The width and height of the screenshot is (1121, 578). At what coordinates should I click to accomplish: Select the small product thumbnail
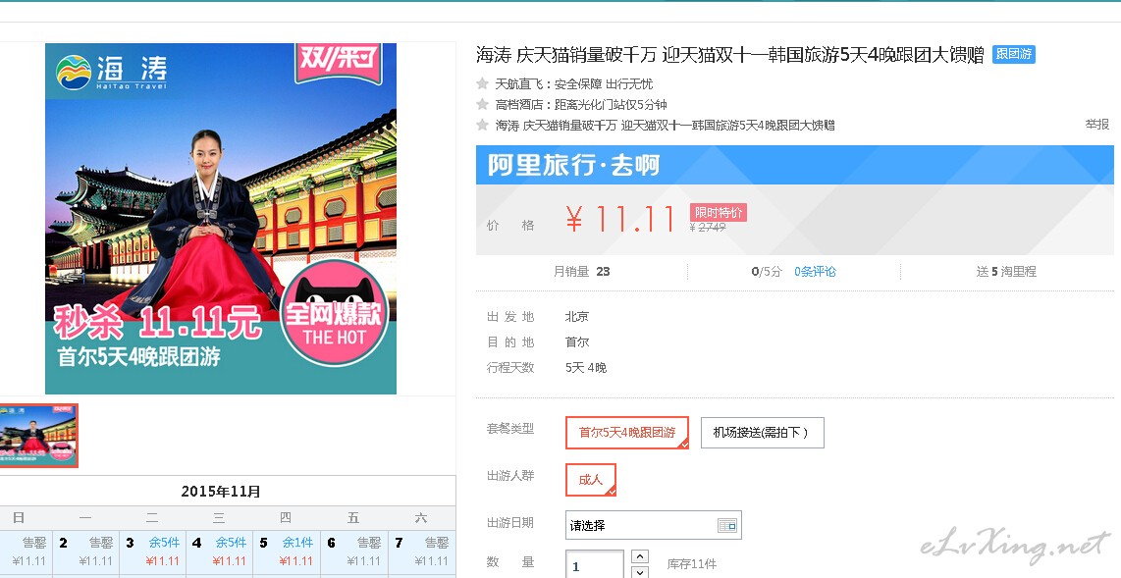click(x=38, y=436)
